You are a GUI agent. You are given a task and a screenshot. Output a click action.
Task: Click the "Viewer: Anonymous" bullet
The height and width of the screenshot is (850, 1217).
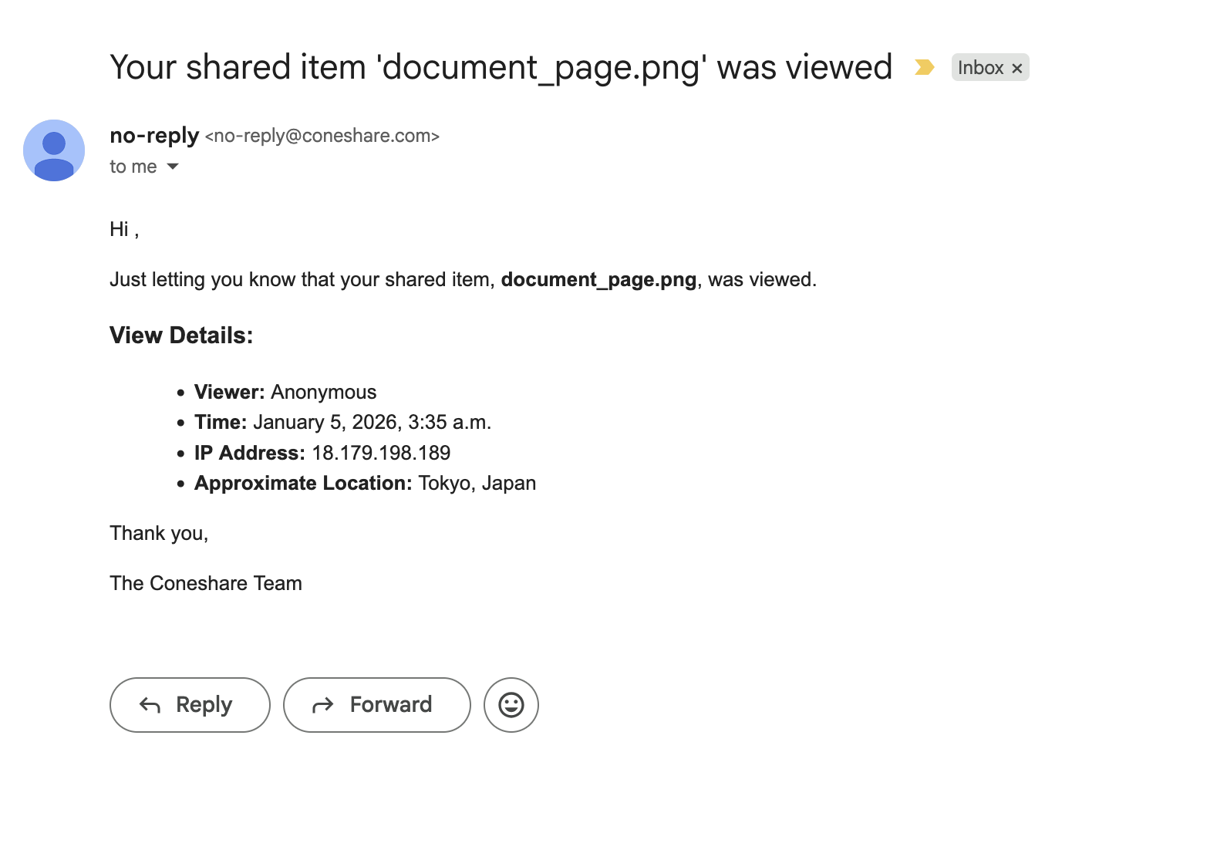[285, 393]
